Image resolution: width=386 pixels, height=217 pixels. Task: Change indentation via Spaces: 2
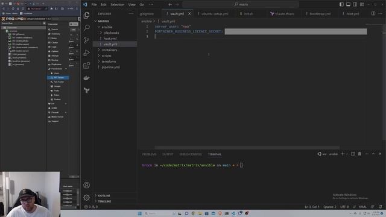(x=330, y=207)
